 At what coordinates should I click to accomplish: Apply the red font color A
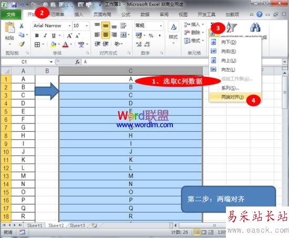pyautogui.click(x=66, y=45)
